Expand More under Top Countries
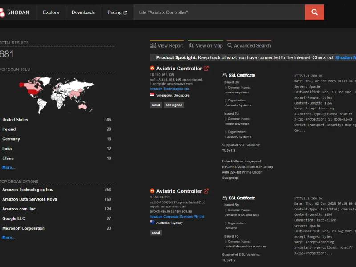 click(8, 168)
